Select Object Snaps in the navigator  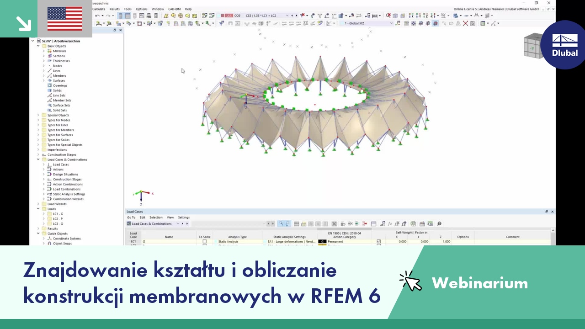coord(62,244)
